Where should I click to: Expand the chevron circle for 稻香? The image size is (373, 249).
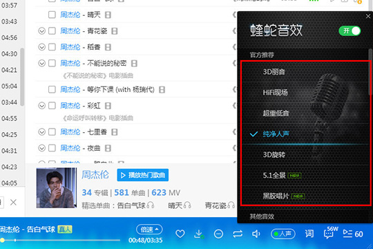click(x=41, y=47)
